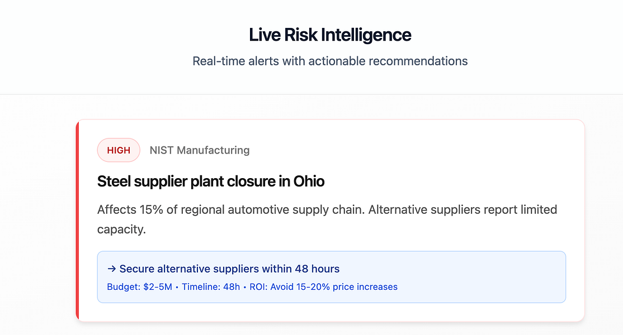Image resolution: width=623 pixels, height=335 pixels.
Task: Select the Secure alternative suppliers recommendation text
Action: [229, 269]
